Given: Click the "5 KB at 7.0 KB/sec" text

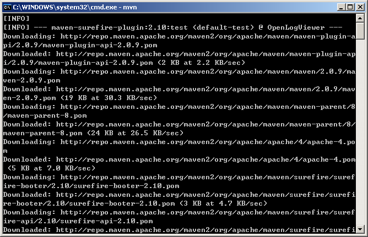Looking at the screenshot, I should pos(47,168).
